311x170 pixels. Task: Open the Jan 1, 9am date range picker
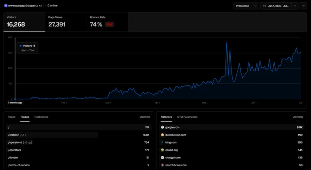click(x=276, y=6)
